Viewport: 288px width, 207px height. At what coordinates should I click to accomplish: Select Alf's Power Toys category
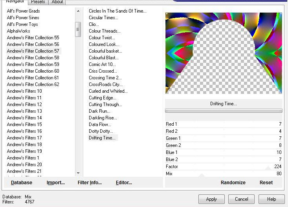pos(22,24)
